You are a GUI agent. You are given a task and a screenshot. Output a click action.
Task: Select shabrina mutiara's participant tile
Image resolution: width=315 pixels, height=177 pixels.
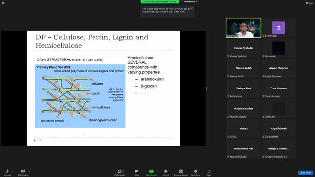click(244, 109)
